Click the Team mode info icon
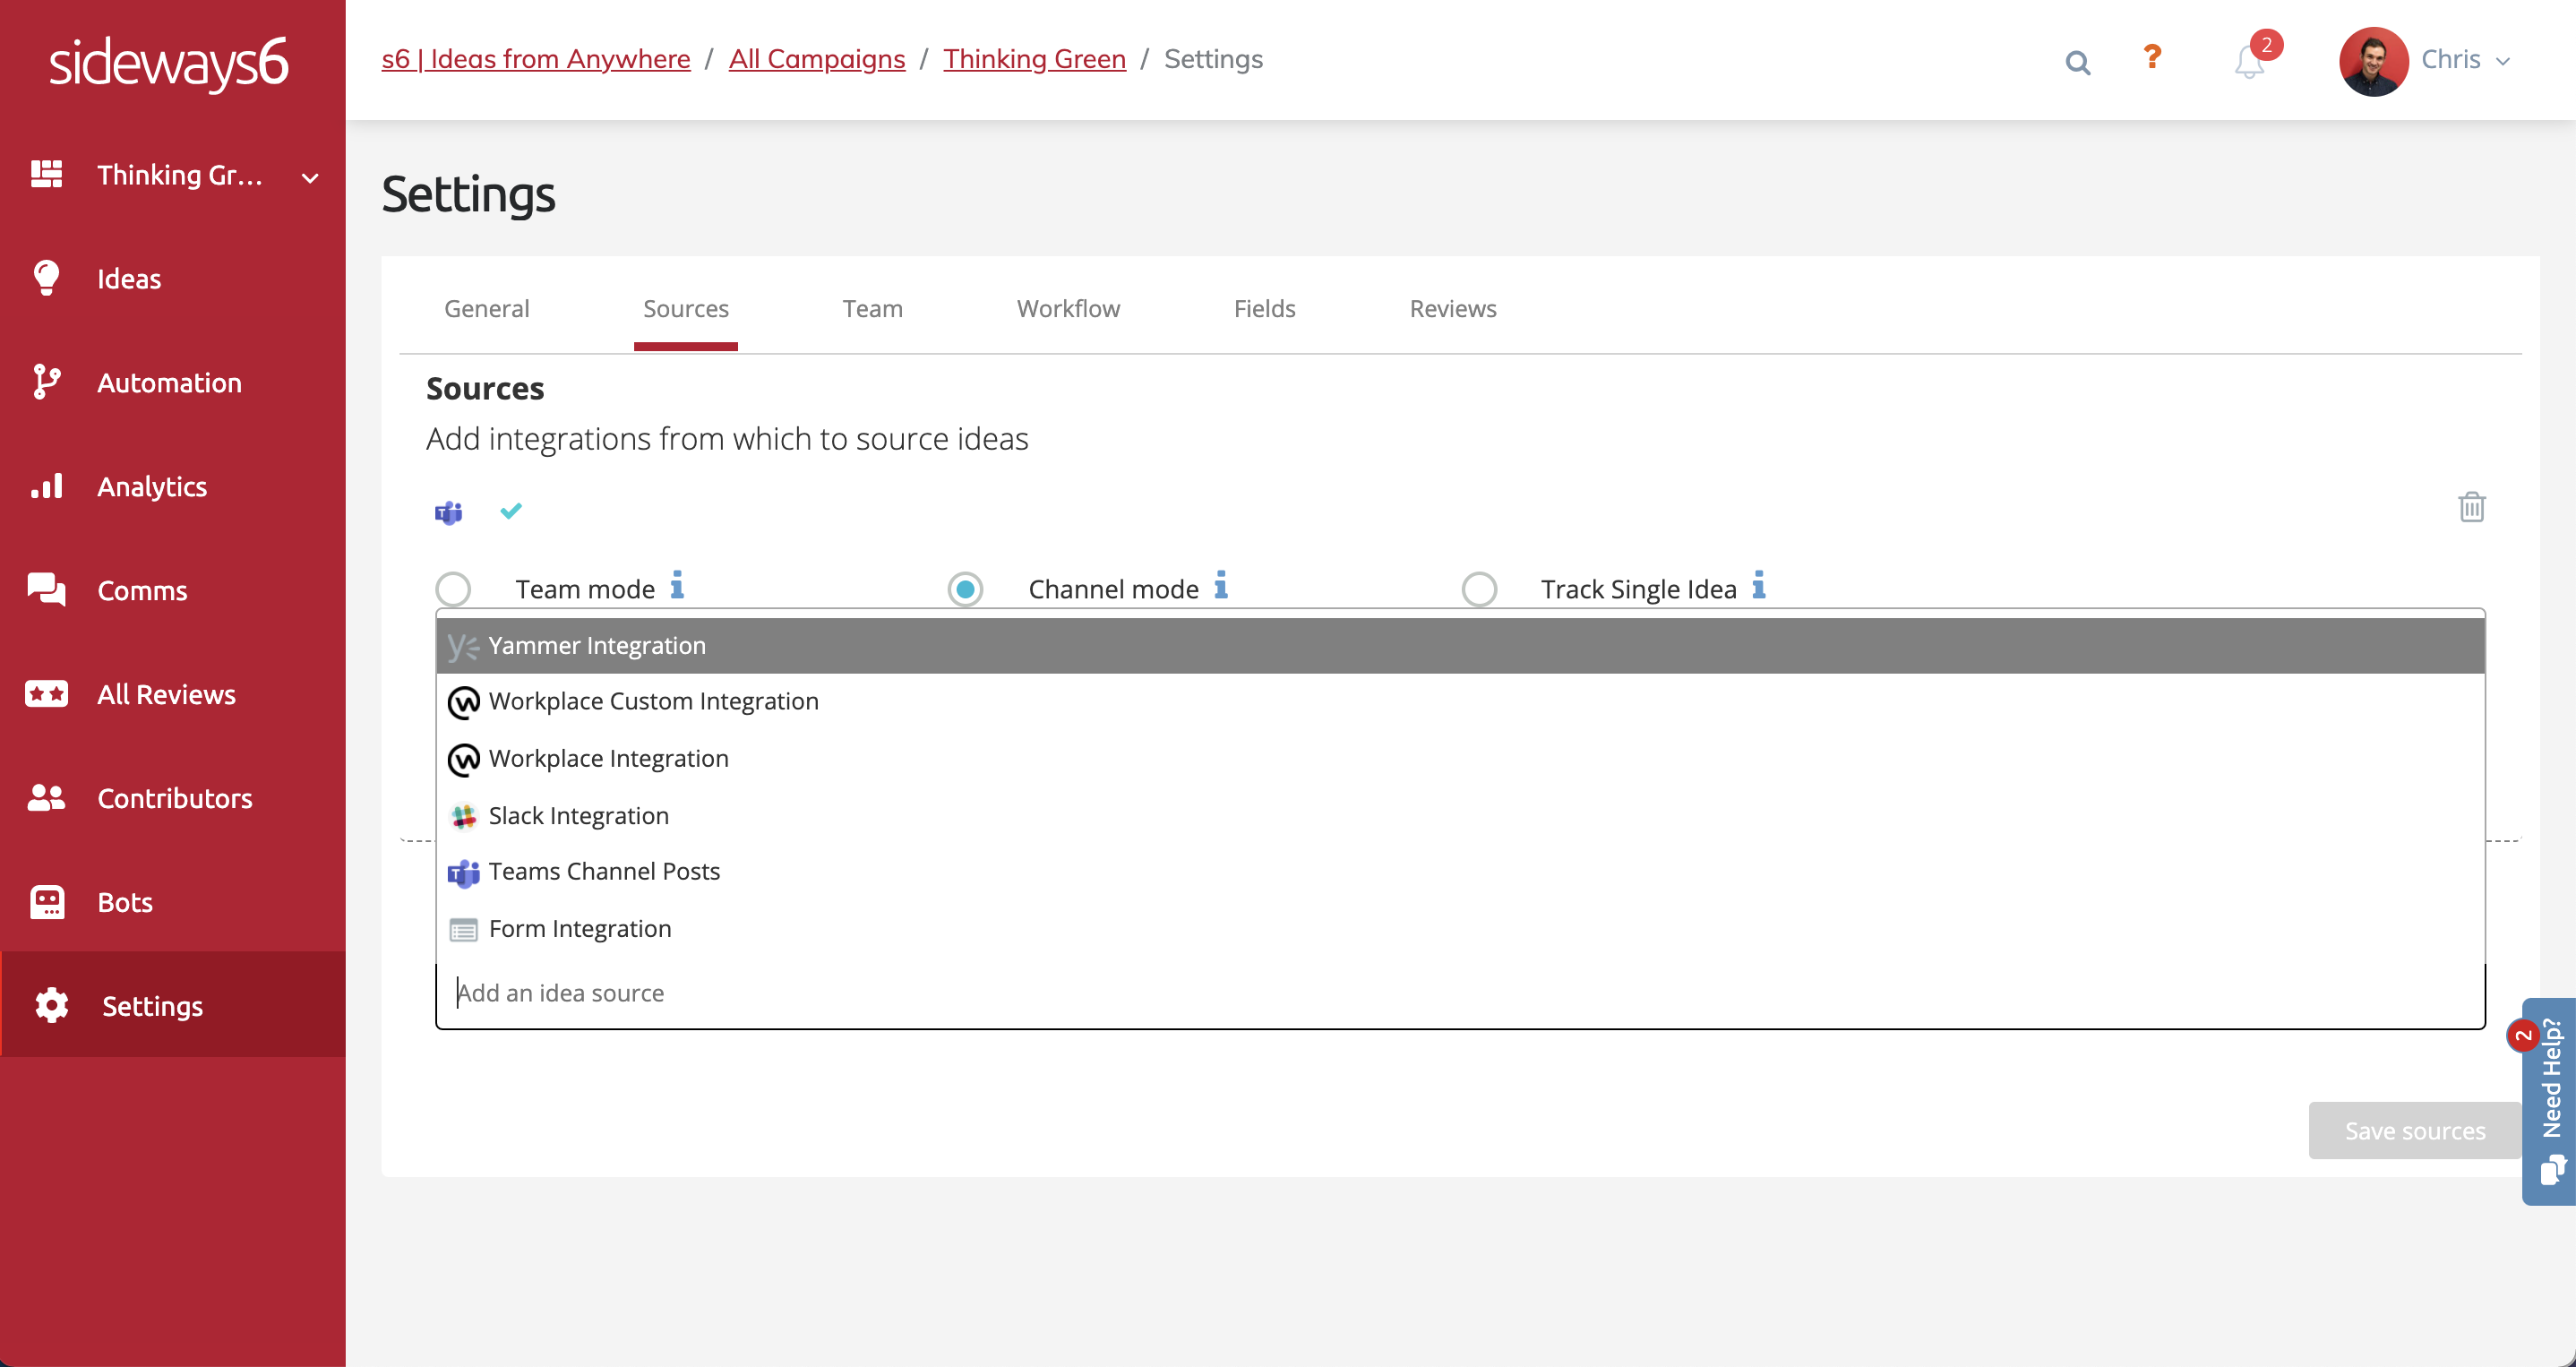The height and width of the screenshot is (1367, 2576). coord(677,584)
